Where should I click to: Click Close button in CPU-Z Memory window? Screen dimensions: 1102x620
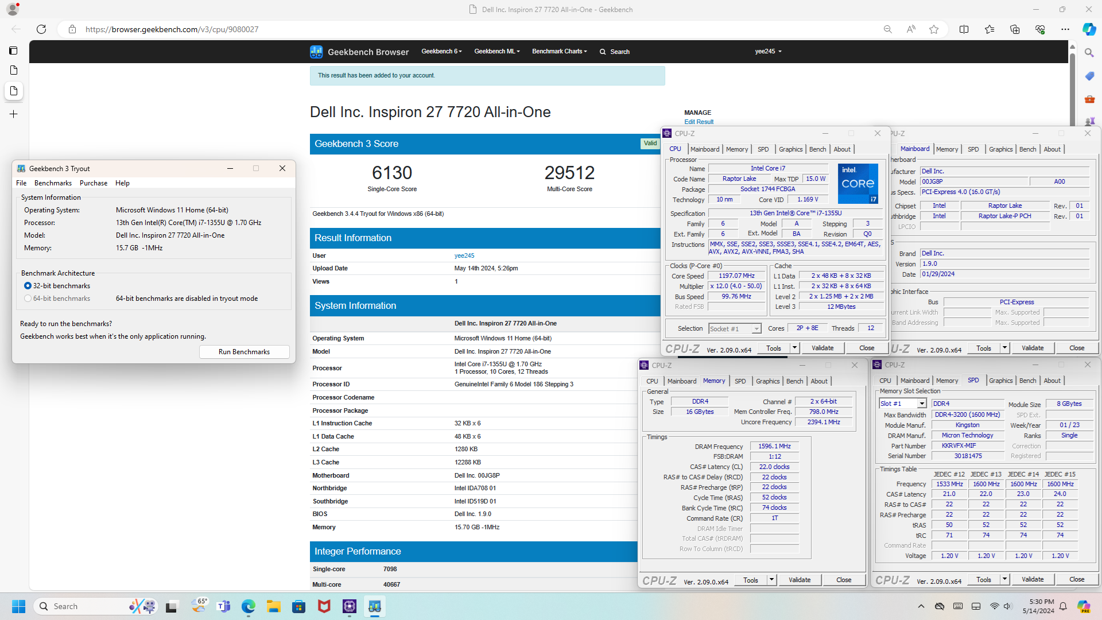click(x=844, y=580)
